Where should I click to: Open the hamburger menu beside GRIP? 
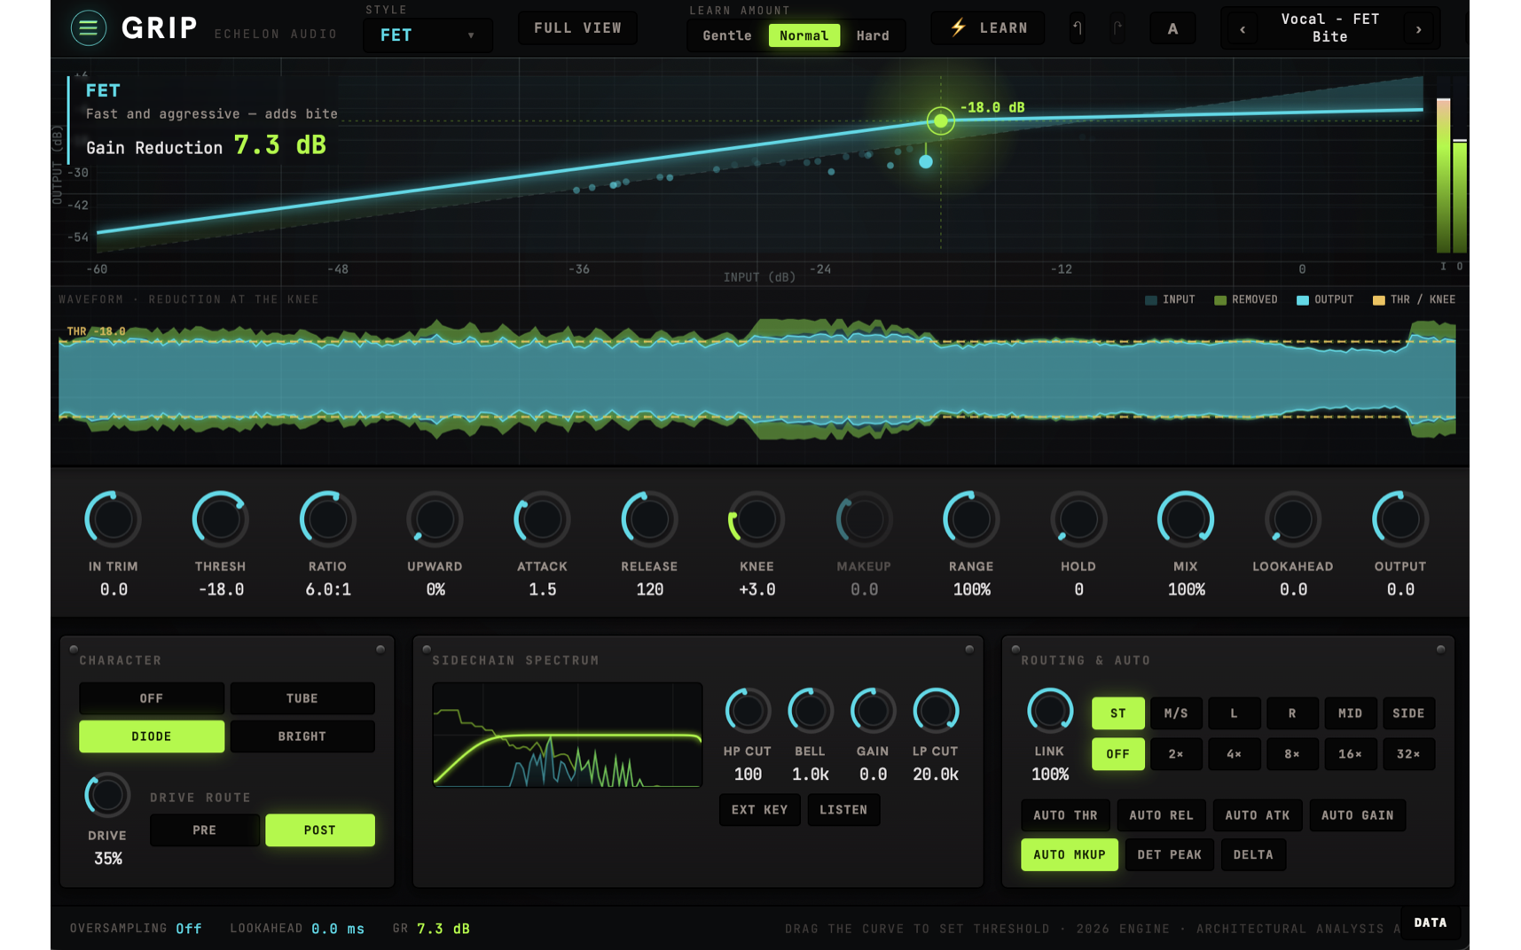click(x=88, y=28)
